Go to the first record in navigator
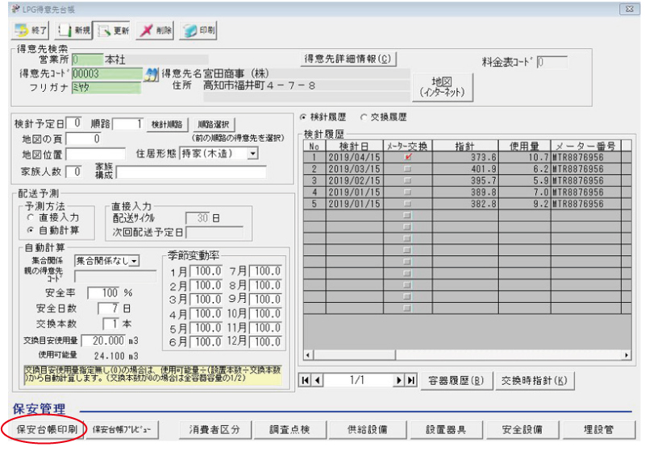This screenshot has width=645, height=451. coord(306,380)
